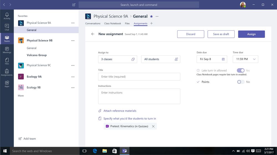Viewport: 277px width, 155px height.
Task: Click the Physical Science 9A team avatar
Action: (21, 23)
